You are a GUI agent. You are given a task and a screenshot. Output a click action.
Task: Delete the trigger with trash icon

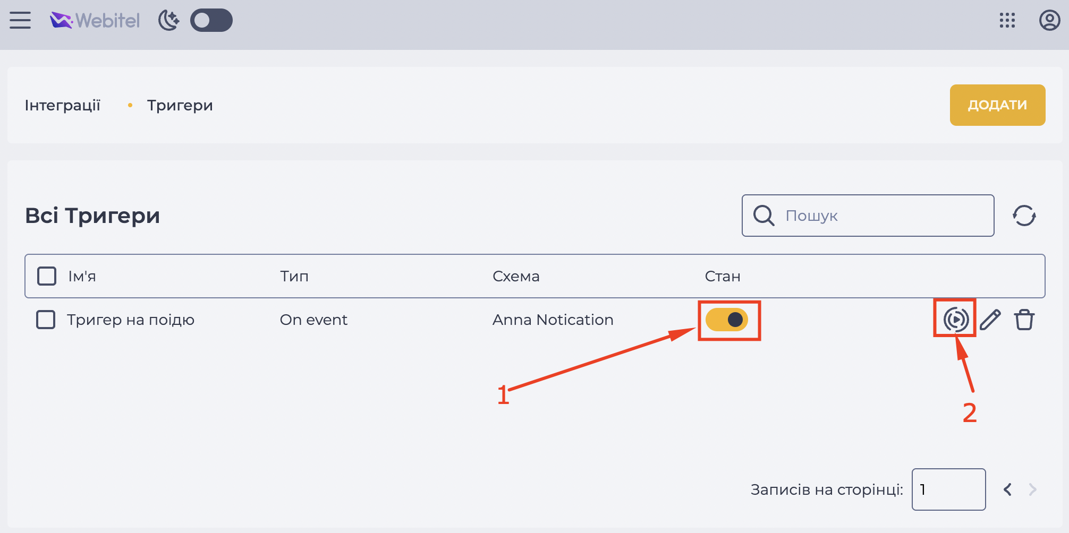[1024, 320]
